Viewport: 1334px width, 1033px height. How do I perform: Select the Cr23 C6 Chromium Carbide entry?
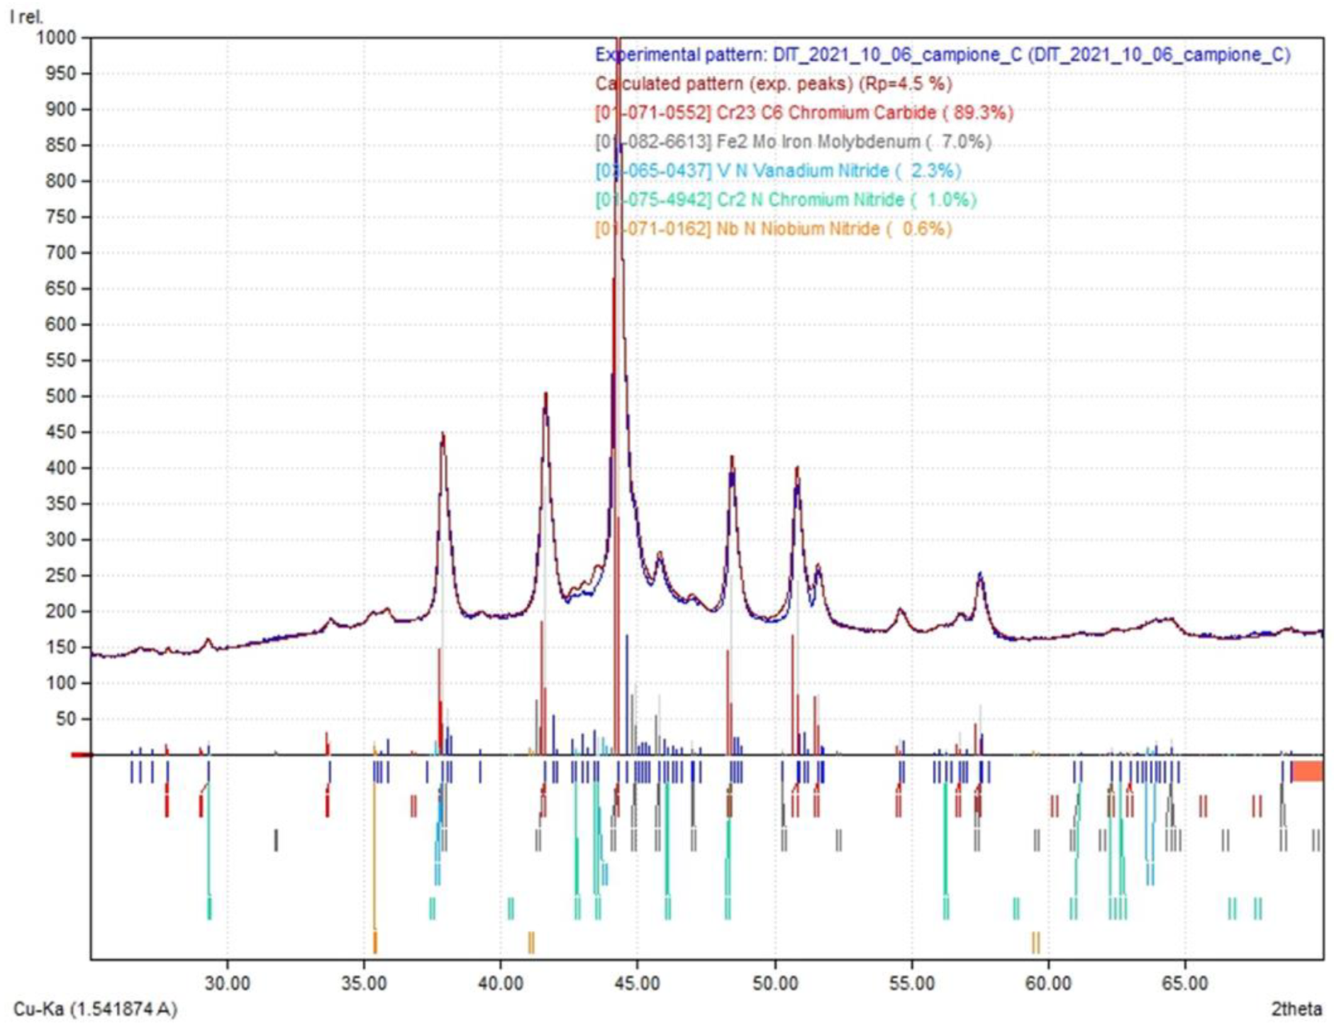(x=804, y=113)
